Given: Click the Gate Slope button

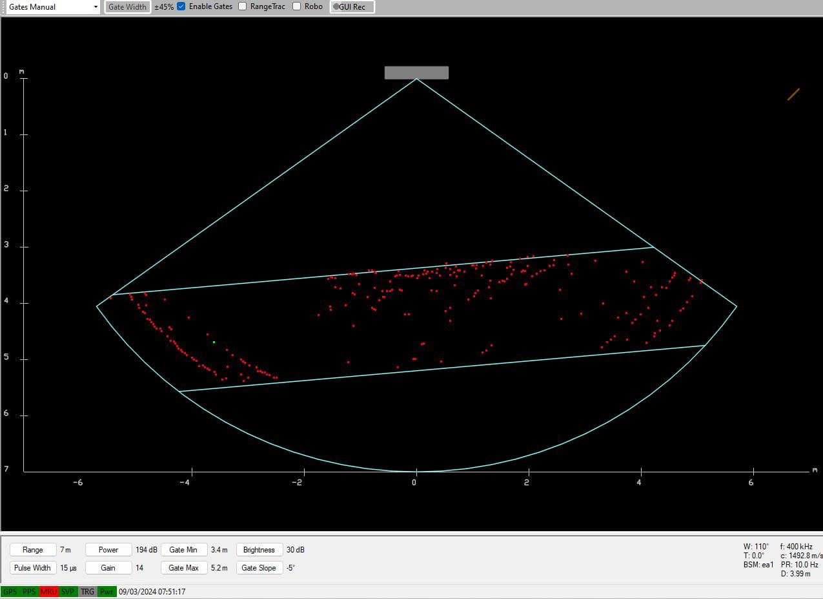Looking at the screenshot, I should click(259, 568).
